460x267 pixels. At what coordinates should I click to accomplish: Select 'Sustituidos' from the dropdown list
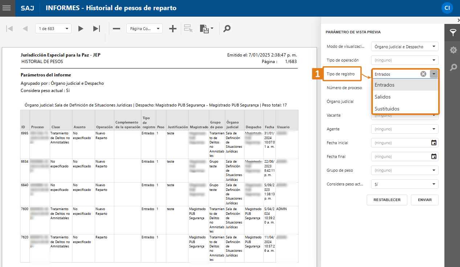(x=405, y=109)
